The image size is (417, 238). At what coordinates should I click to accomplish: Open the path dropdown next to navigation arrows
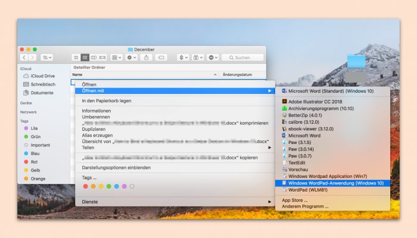[47, 57]
